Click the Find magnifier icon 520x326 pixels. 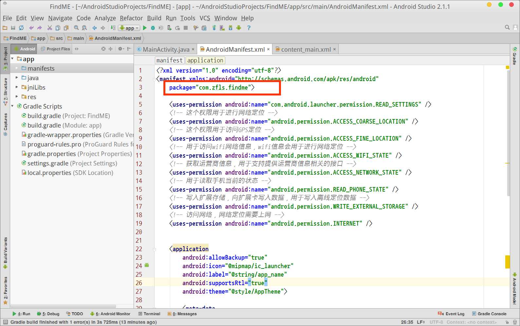pyautogui.click(x=76, y=28)
